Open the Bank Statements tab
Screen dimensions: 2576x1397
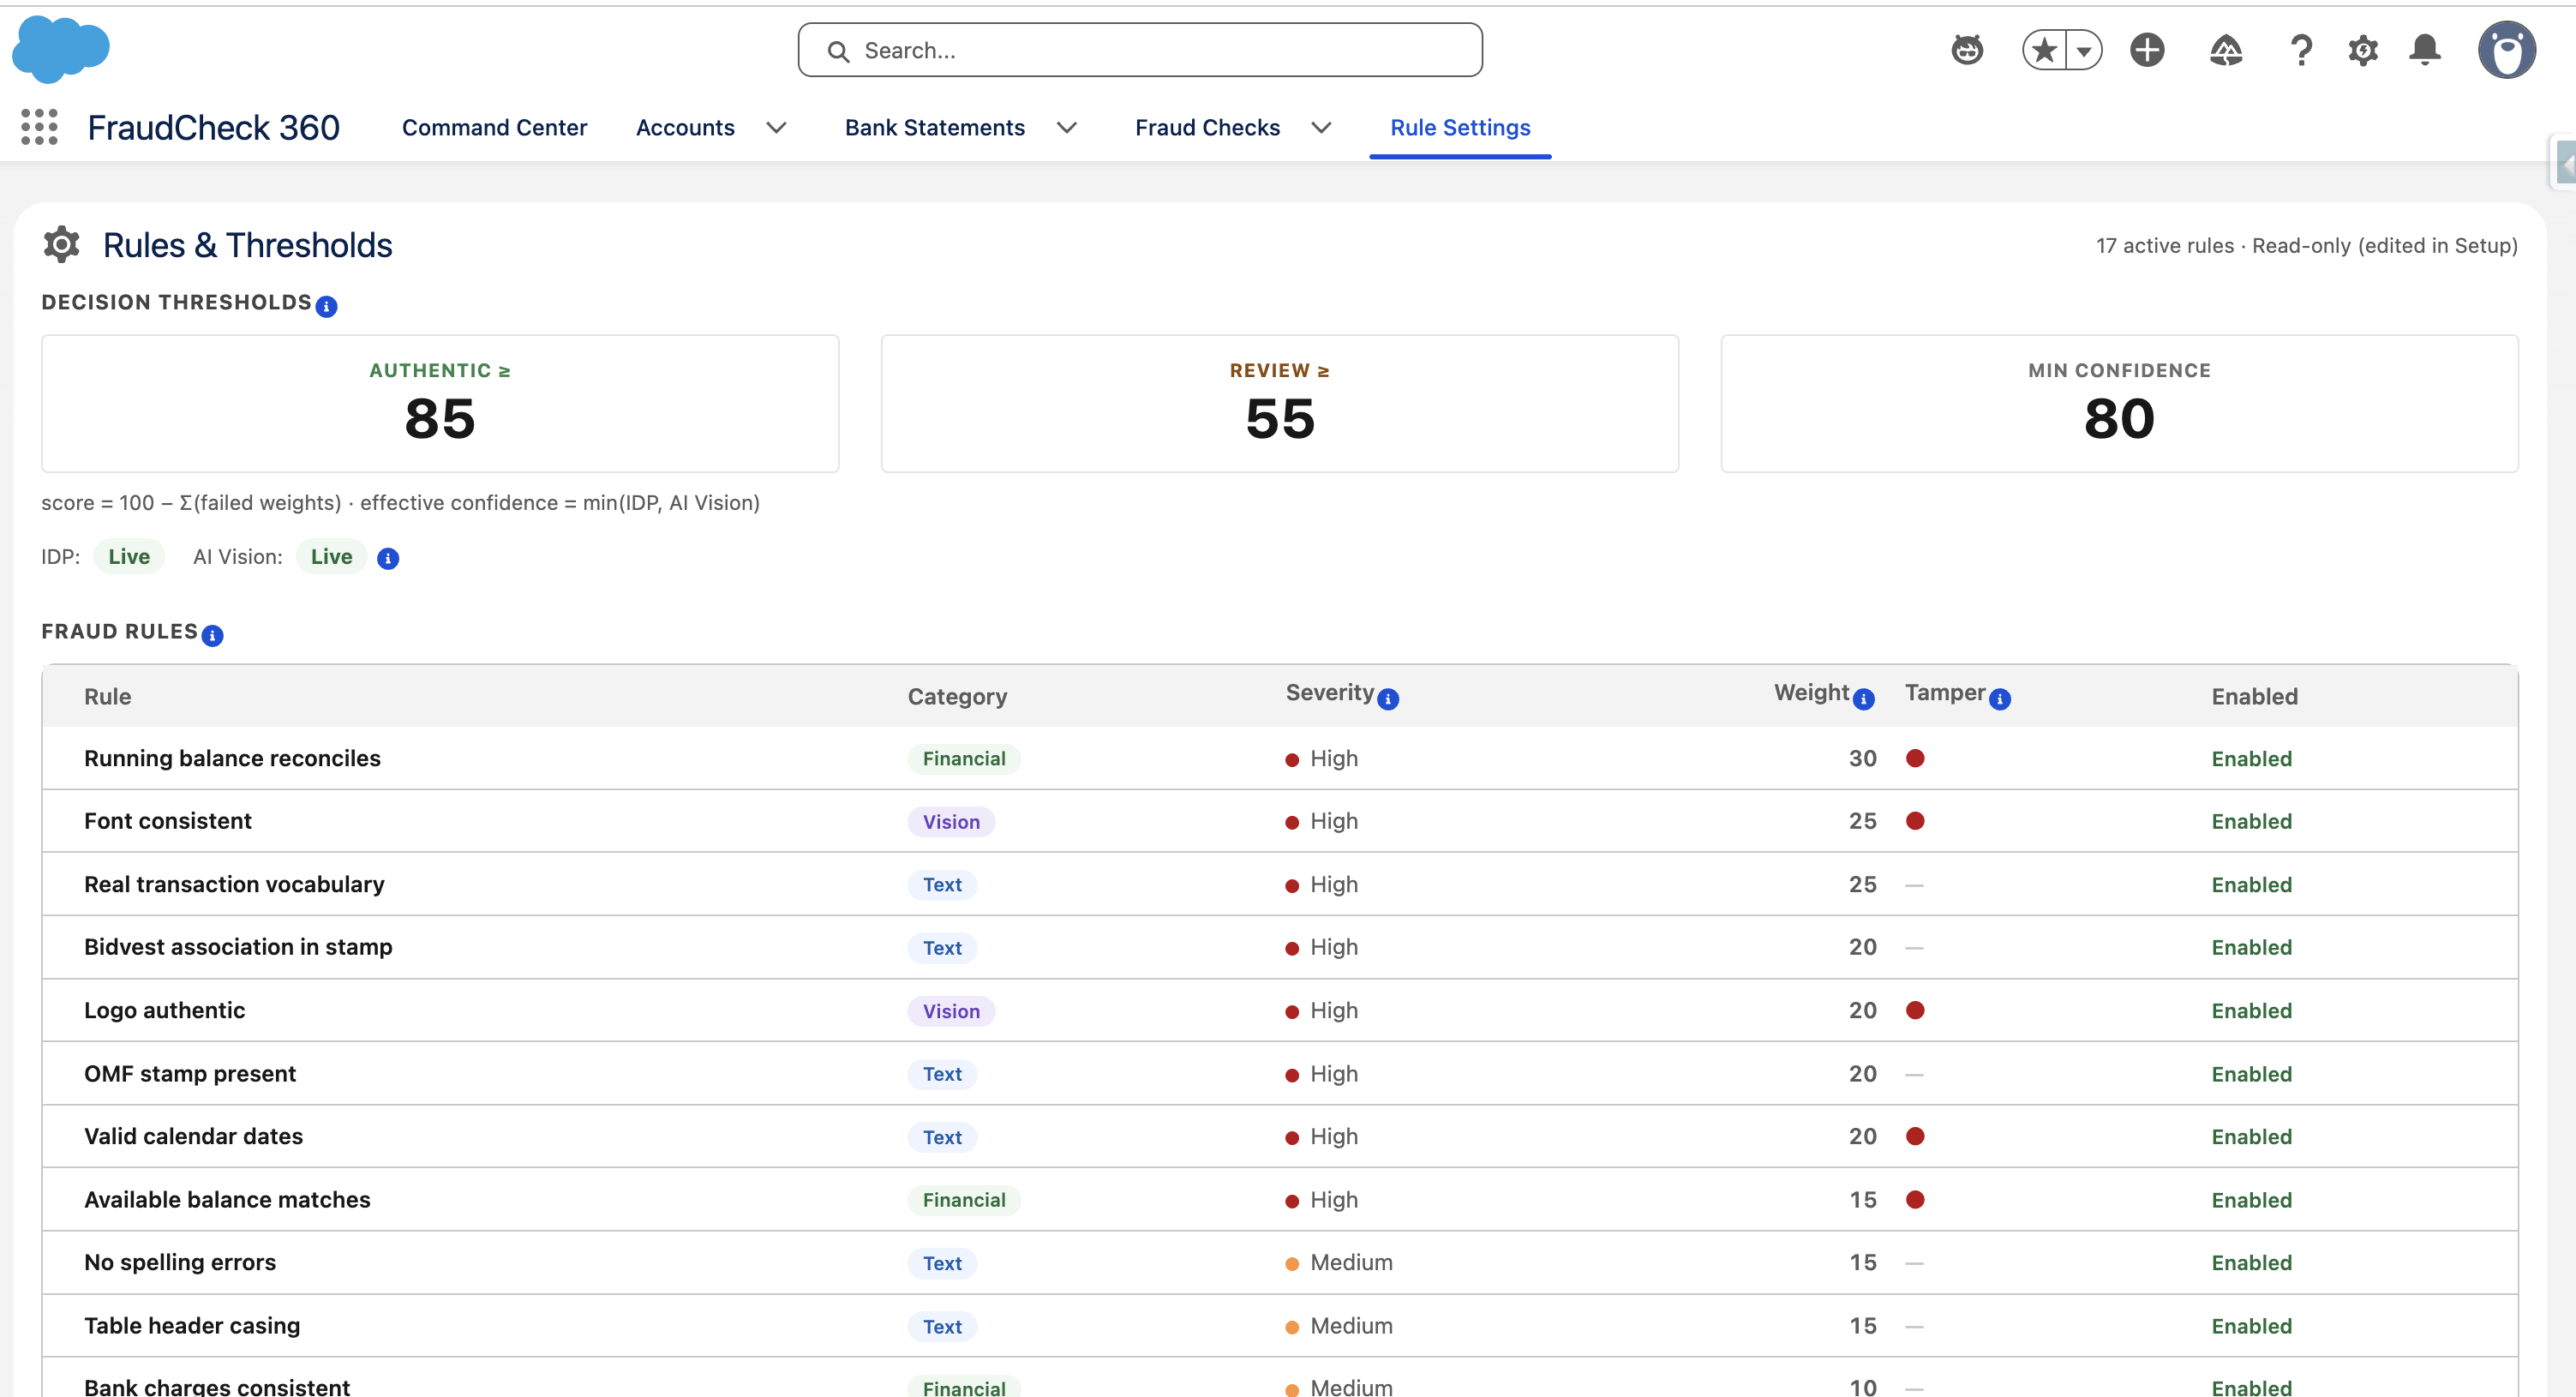click(934, 128)
